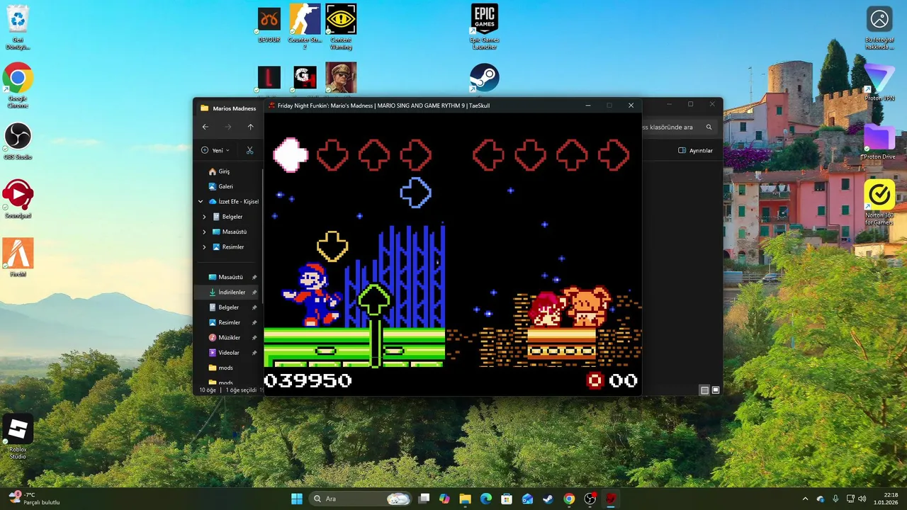The image size is (907, 510).
Task: Click the yellow down arrow note in game
Action: point(332,246)
